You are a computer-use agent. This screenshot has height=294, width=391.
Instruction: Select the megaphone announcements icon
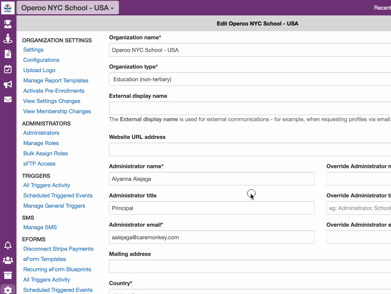pyautogui.click(x=8, y=84)
